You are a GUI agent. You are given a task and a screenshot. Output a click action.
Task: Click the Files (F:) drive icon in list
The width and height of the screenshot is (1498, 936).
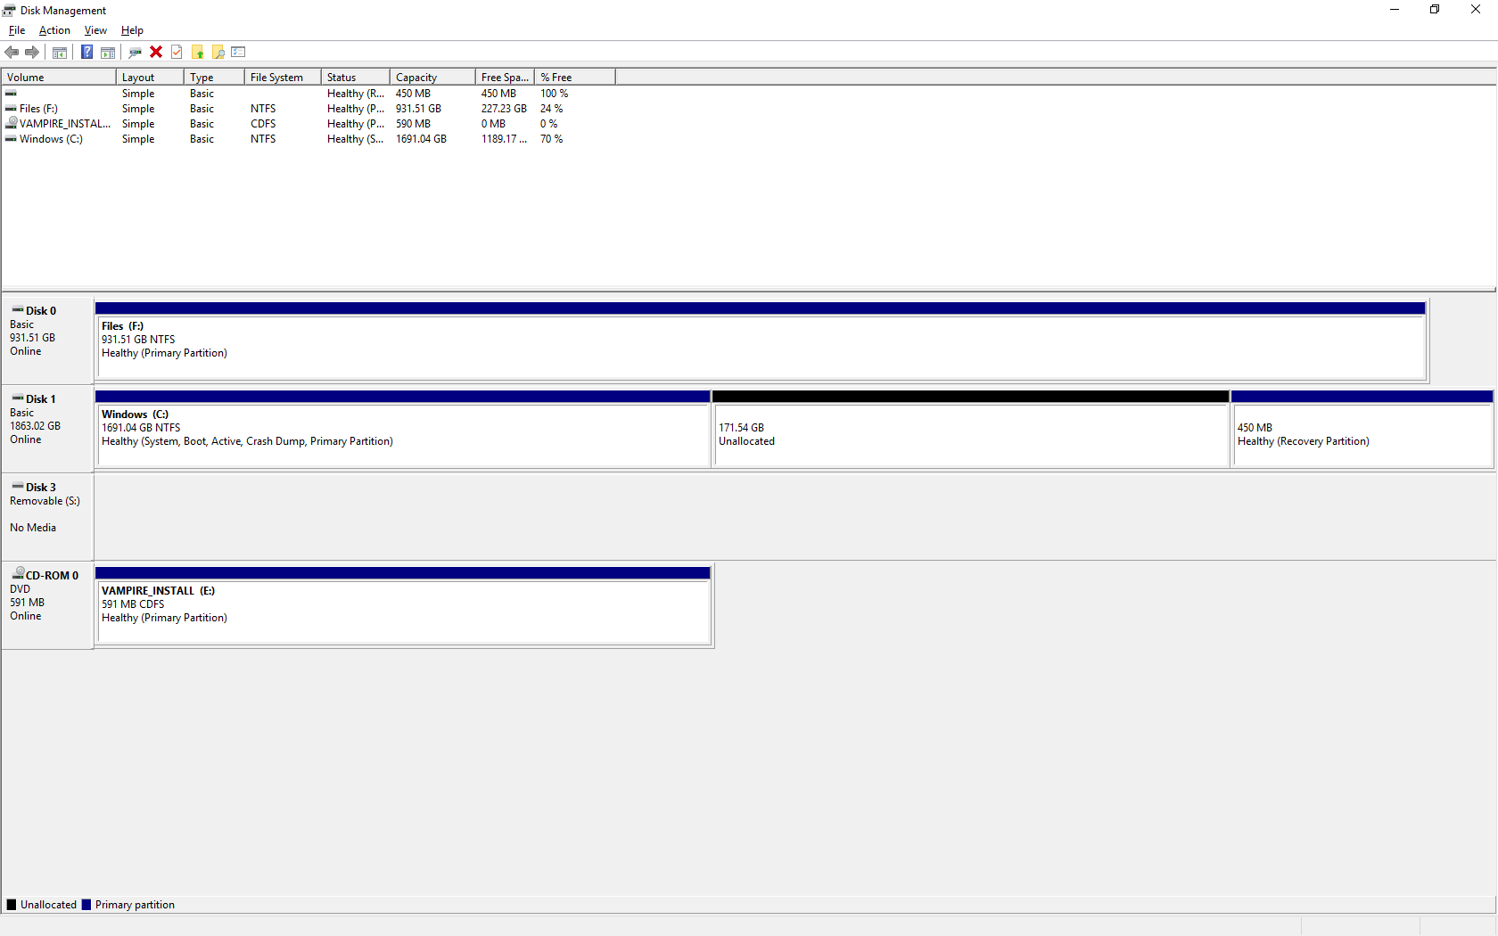pos(12,109)
